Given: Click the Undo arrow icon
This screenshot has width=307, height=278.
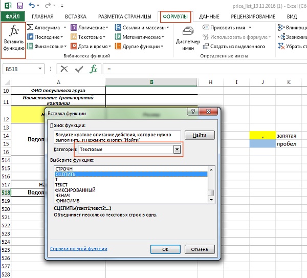Looking at the screenshot, I should tap(32, 6).
